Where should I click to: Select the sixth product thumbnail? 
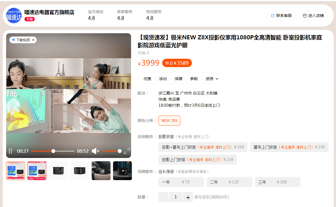(x=122, y=171)
